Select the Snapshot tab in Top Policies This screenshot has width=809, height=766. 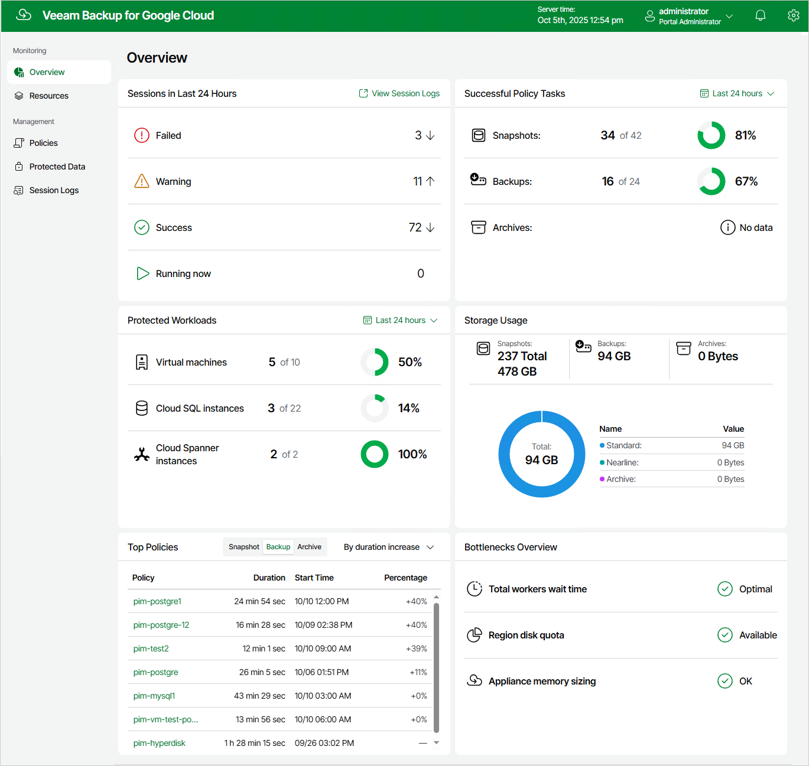pyautogui.click(x=243, y=547)
